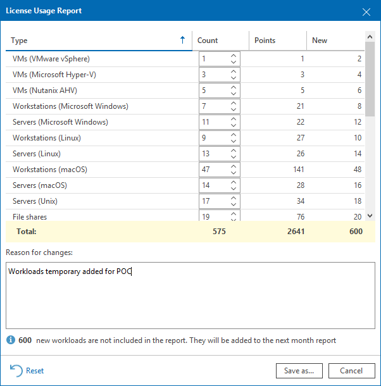
Task: Increase count for Servers (Linux)
Action: click(234, 151)
